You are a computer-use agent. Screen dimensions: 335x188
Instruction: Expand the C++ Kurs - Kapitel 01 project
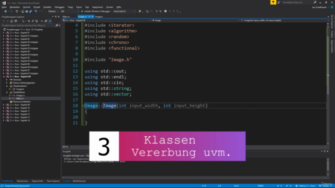click(4, 33)
